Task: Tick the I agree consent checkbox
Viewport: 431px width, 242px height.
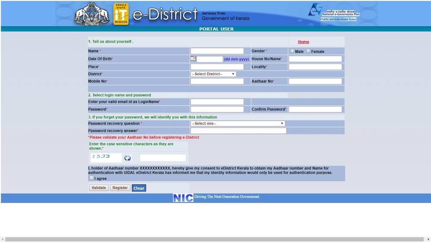Action: click(x=91, y=178)
